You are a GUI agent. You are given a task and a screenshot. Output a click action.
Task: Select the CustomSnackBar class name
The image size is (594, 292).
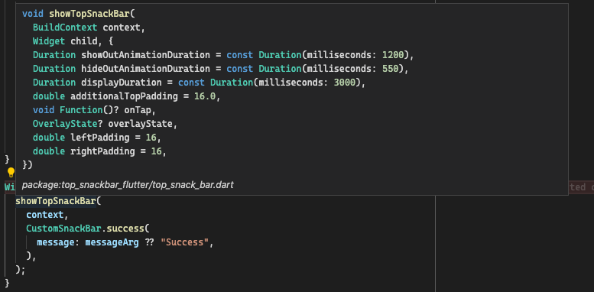click(x=64, y=229)
